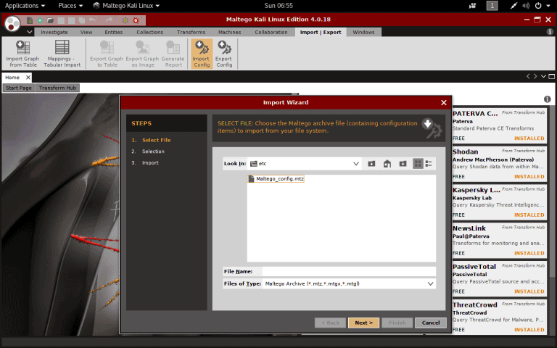Open the Investigate ribbon tab
The height and width of the screenshot is (348, 557).
coord(54,33)
